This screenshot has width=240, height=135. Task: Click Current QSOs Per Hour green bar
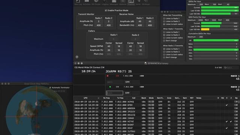tap(220, 7)
